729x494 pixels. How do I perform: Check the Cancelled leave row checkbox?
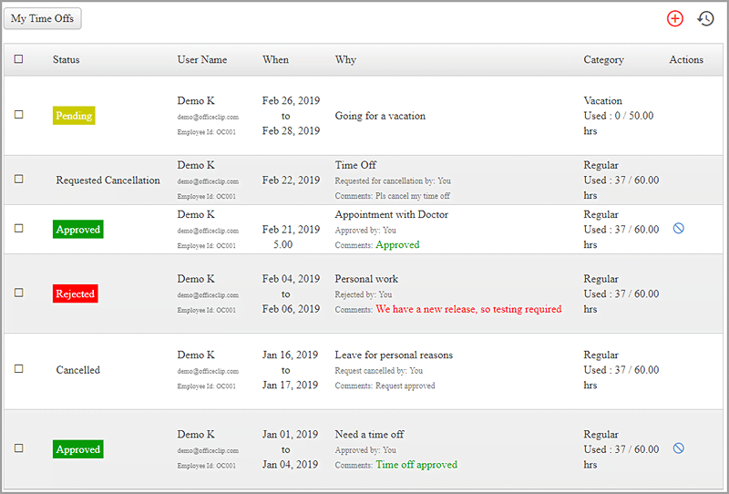point(19,369)
